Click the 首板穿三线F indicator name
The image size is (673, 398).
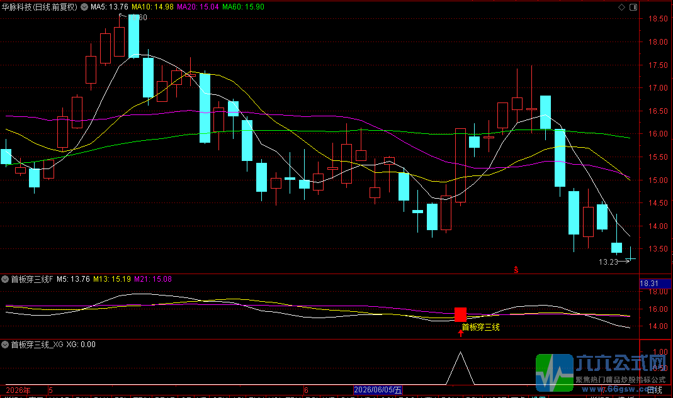[31, 279]
